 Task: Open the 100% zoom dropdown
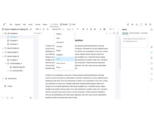pyautogui.click(x=38, y=29)
